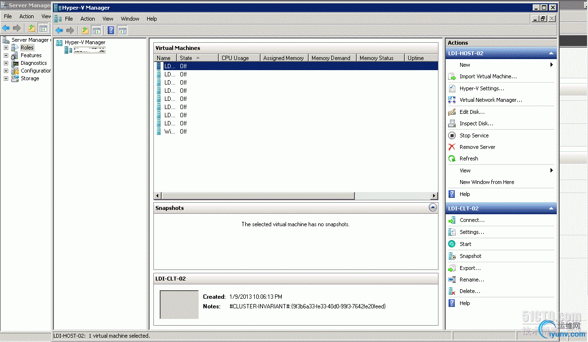Select the server node under Hyper-V Manager
The height and width of the screenshot is (342, 588).
89,50
